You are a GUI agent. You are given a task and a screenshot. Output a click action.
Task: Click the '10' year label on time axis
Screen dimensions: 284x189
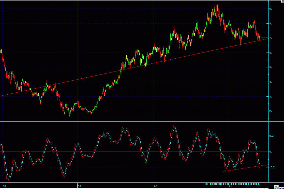click(155, 186)
